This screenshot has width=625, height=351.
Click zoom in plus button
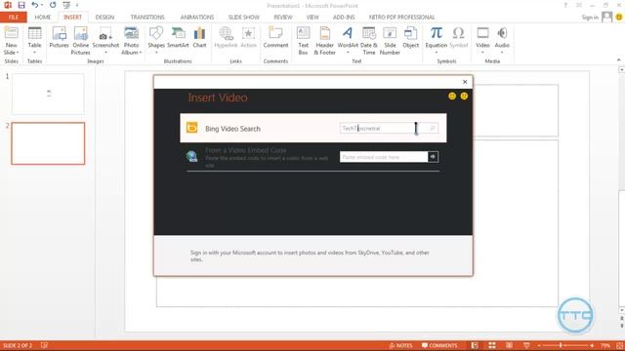coord(592,345)
